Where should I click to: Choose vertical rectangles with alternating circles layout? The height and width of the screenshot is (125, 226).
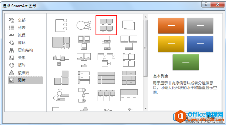[x=84, y=95]
